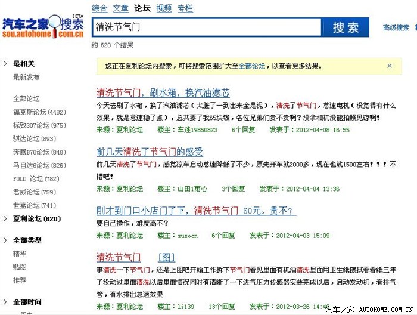Click the search box containing 清洗节气门

point(207,27)
